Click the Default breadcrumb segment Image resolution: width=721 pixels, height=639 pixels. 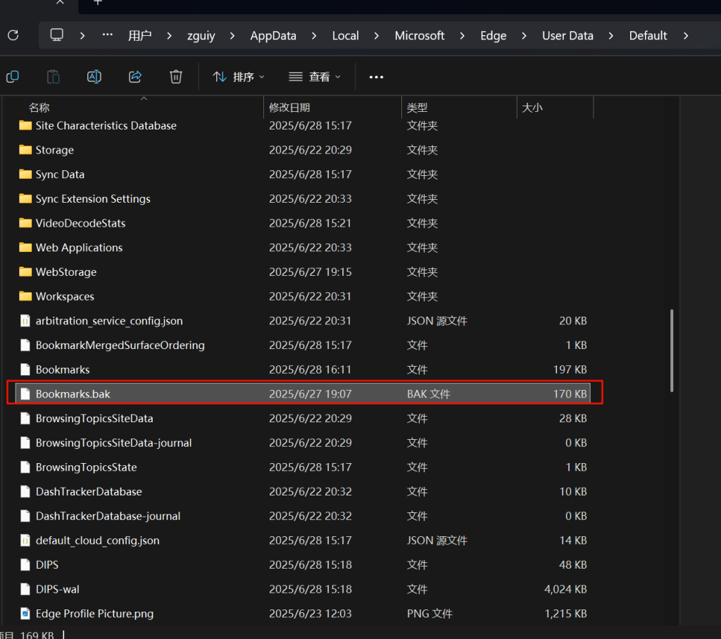point(648,35)
